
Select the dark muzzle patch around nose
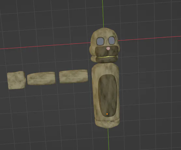[107, 51]
